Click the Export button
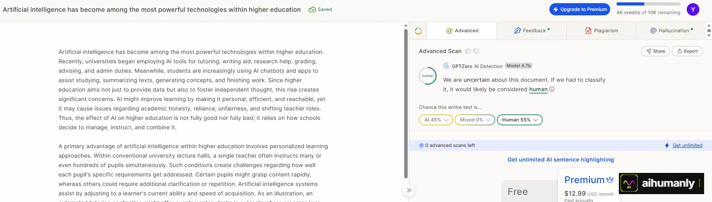The height and width of the screenshot is (202, 712). tap(688, 51)
